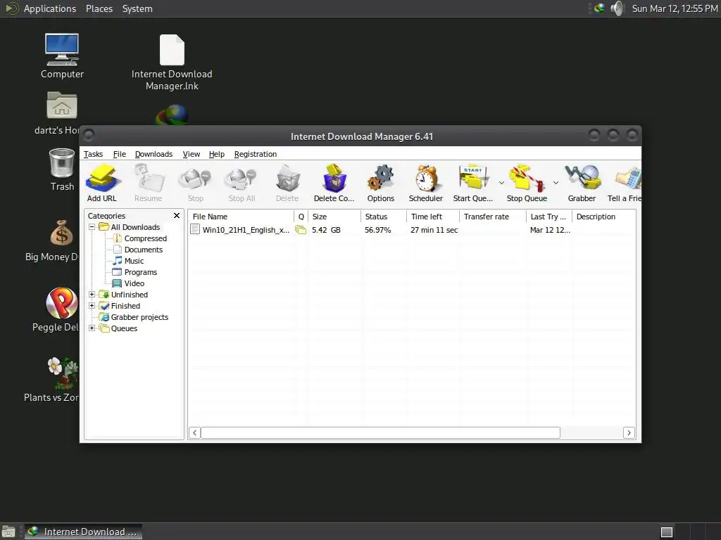Open the Registration menu
The width and height of the screenshot is (721, 540).
coord(255,154)
